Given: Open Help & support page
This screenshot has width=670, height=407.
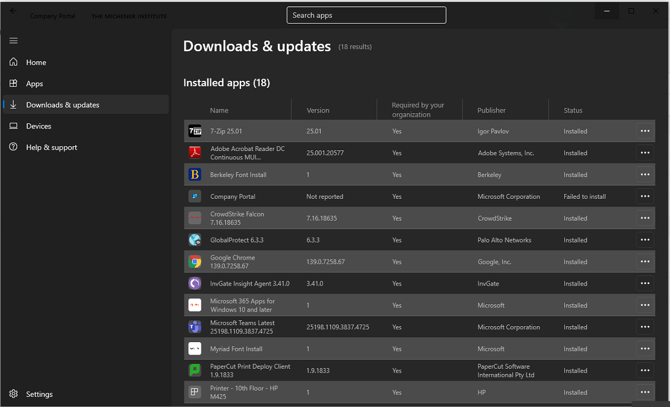Looking at the screenshot, I should (51, 147).
